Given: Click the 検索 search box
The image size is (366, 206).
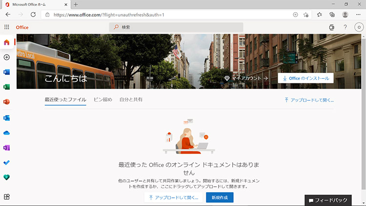Looking at the screenshot, I should pyautogui.click(x=176, y=27).
